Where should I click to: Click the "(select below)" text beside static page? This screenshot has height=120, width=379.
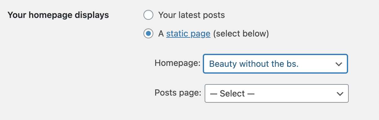pos(241,33)
